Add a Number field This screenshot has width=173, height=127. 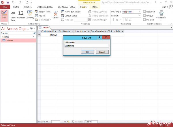click(21, 15)
